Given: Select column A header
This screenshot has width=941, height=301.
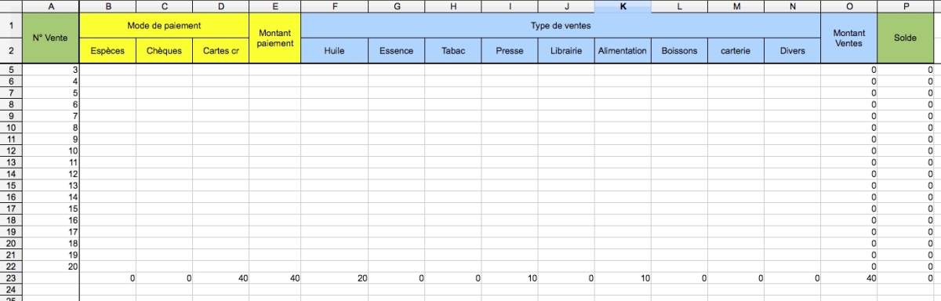Looking at the screenshot, I should click(51, 6).
